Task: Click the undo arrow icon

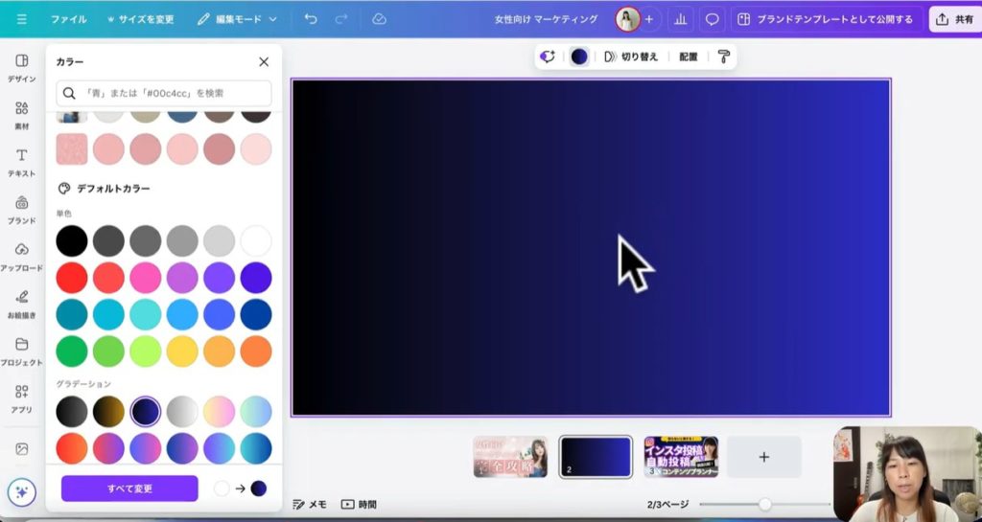Action: click(311, 19)
